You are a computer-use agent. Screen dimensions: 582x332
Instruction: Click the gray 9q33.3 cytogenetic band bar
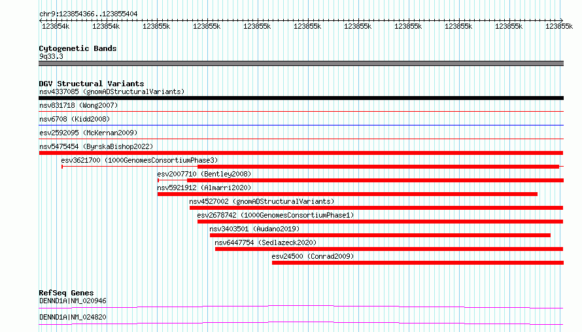(301, 63)
